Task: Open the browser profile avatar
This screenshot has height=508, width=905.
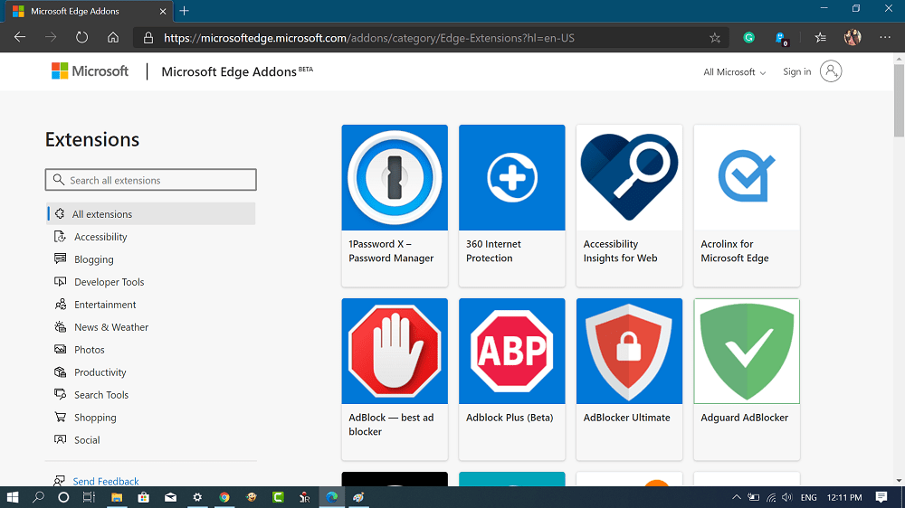Action: [x=853, y=37]
